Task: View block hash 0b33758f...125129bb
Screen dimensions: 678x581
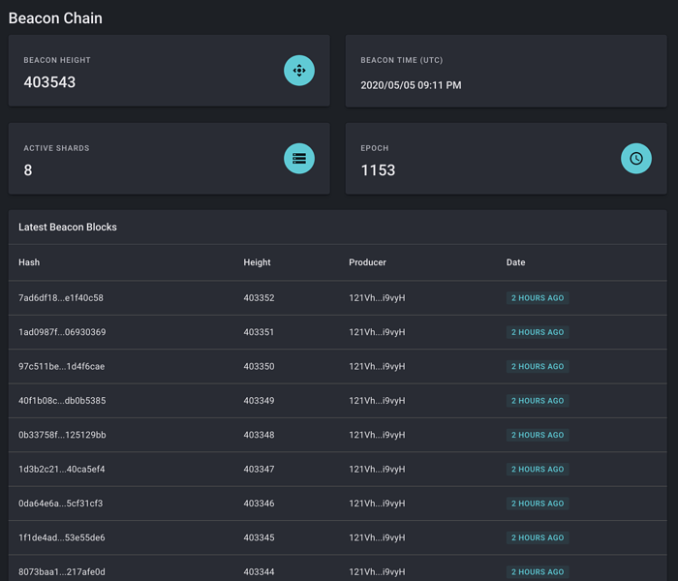Action: pyautogui.click(x=62, y=435)
